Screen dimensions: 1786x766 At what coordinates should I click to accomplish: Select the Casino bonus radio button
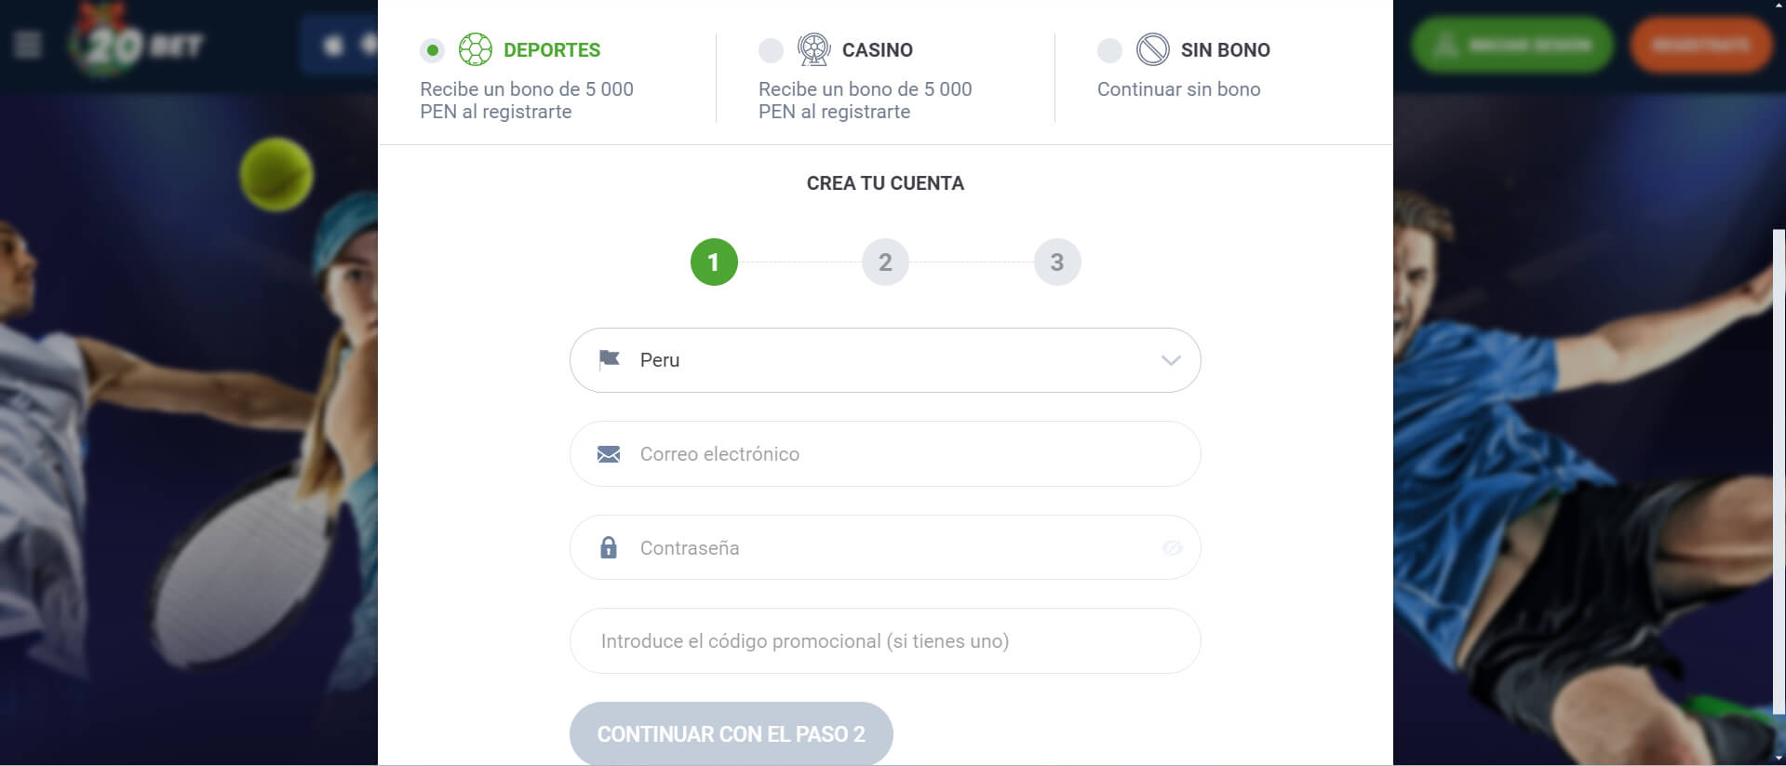point(771,50)
